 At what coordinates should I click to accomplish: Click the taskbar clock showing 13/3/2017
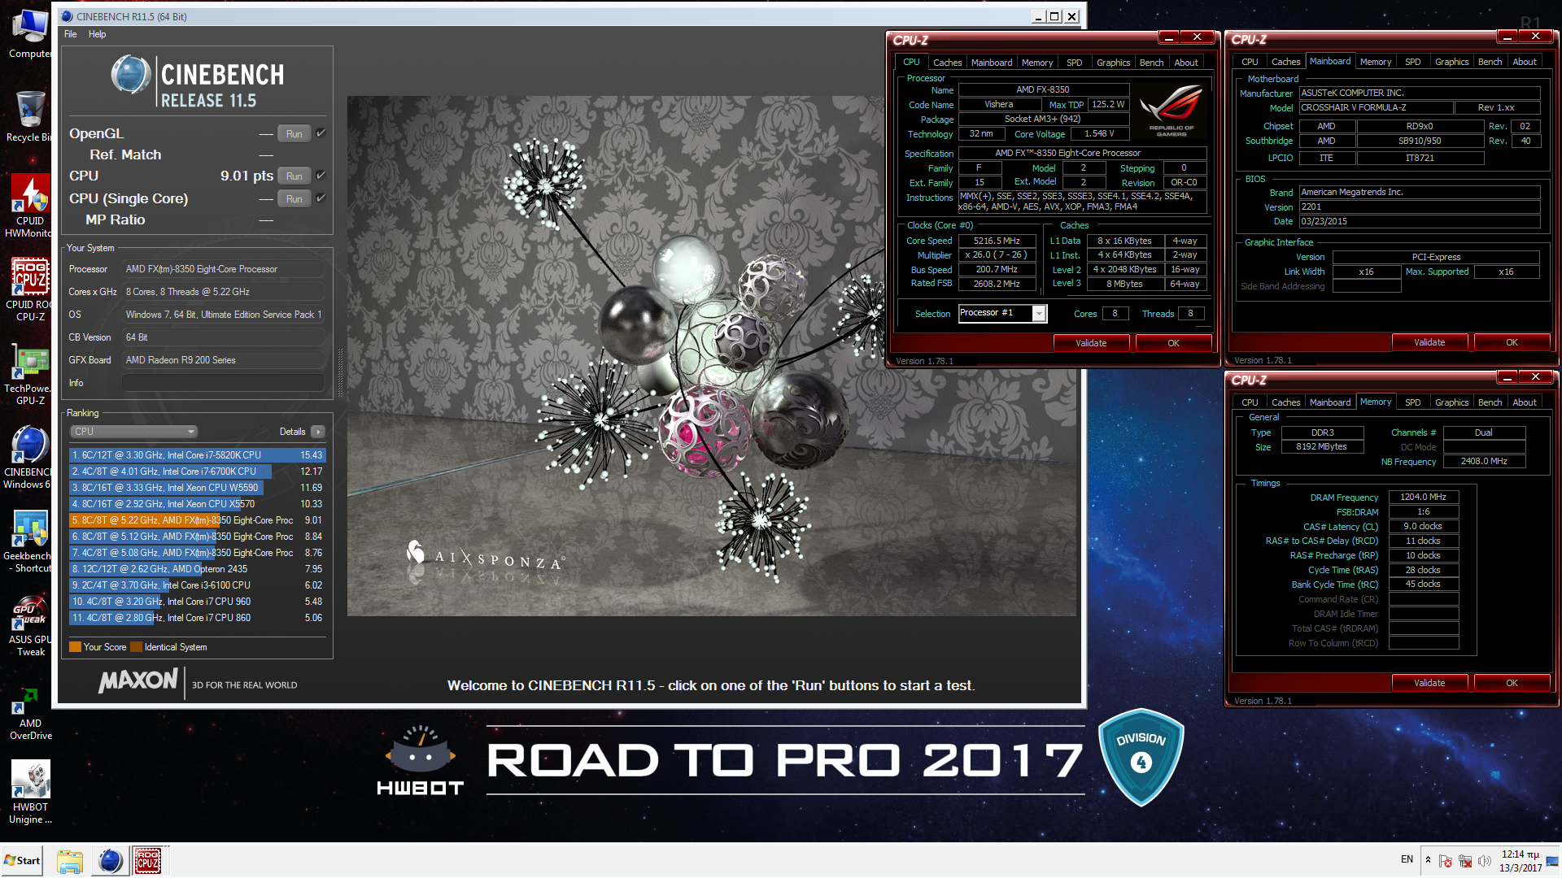[x=1520, y=861]
